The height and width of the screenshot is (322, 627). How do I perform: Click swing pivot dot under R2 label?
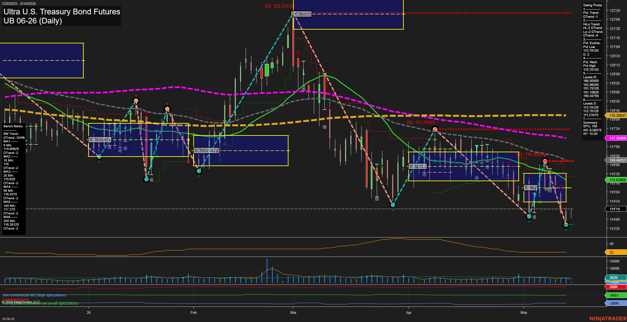[x=435, y=129]
